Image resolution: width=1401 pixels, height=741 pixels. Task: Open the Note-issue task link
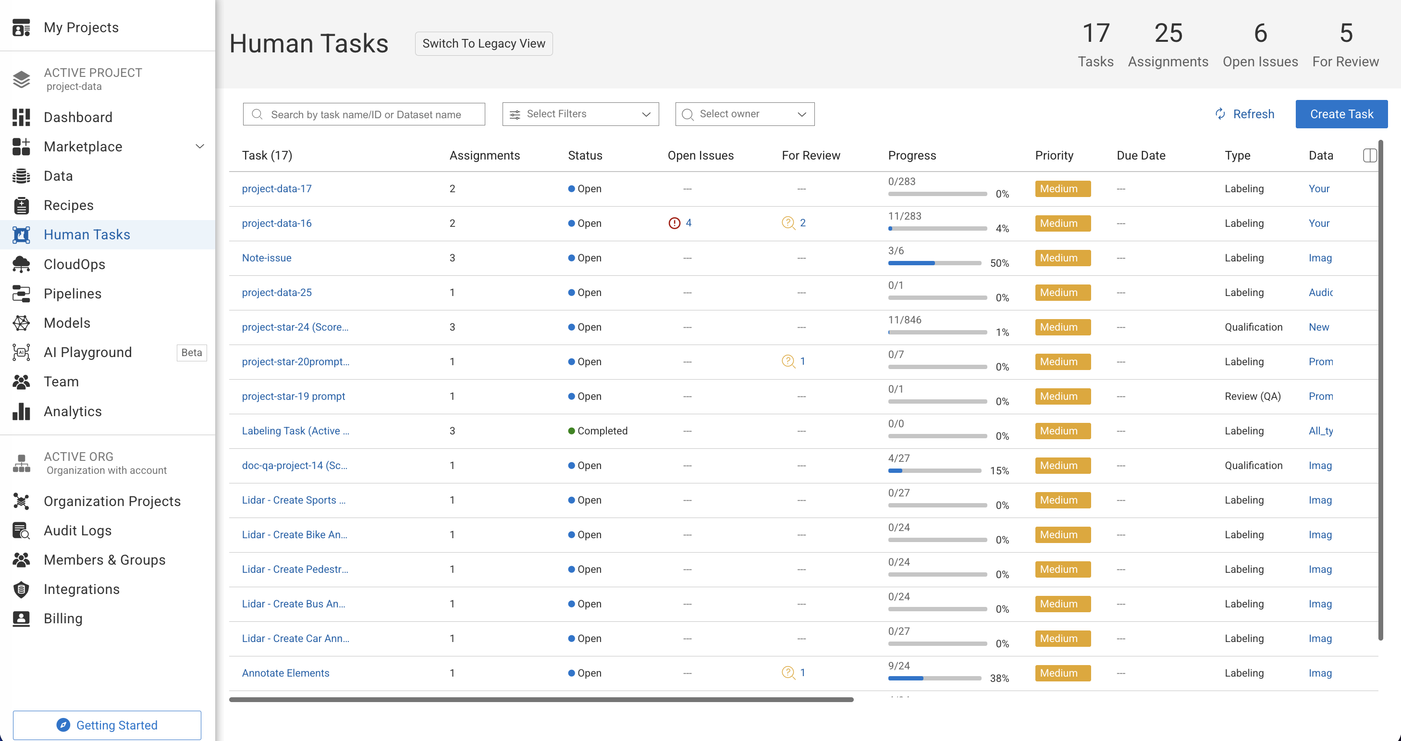(x=267, y=258)
